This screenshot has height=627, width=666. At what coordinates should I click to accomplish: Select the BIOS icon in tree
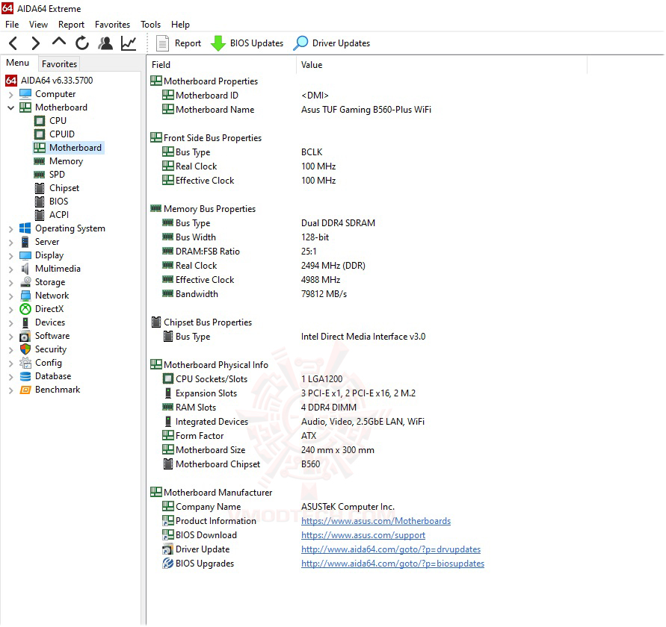click(x=40, y=202)
